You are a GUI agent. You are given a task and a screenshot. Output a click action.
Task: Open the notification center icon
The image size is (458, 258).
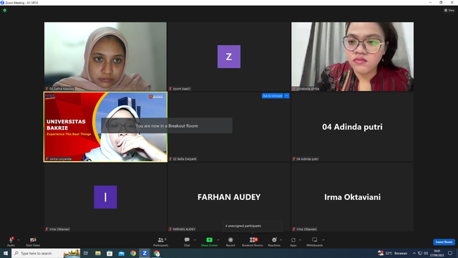(x=450, y=253)
